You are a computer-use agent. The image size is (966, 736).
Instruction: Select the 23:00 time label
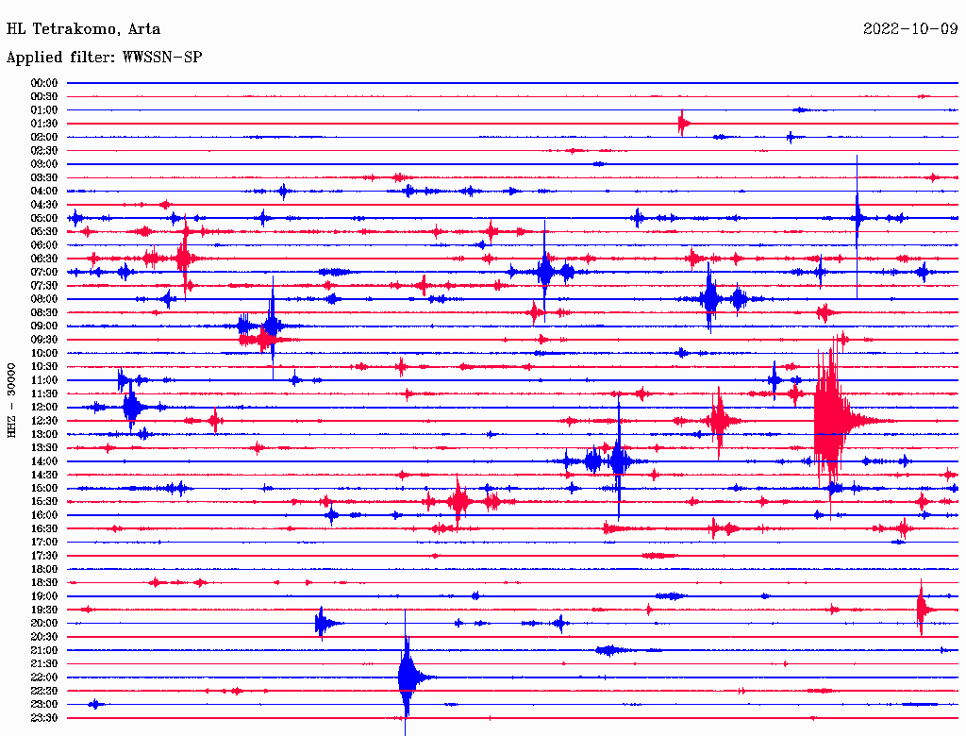[44, 705]
